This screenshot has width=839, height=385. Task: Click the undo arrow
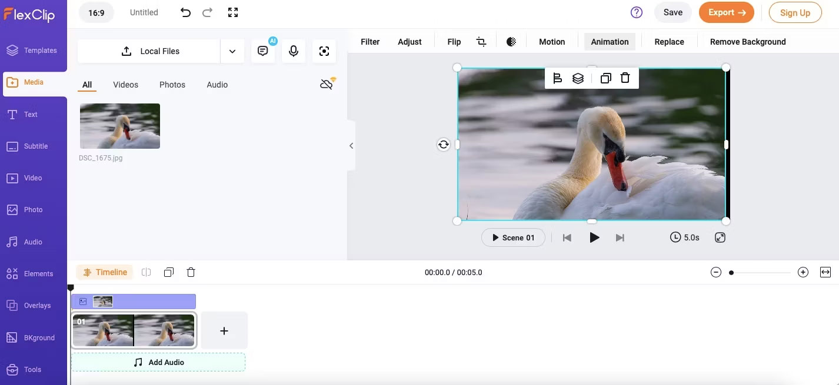pyautogui.click(x=185, y=12)
